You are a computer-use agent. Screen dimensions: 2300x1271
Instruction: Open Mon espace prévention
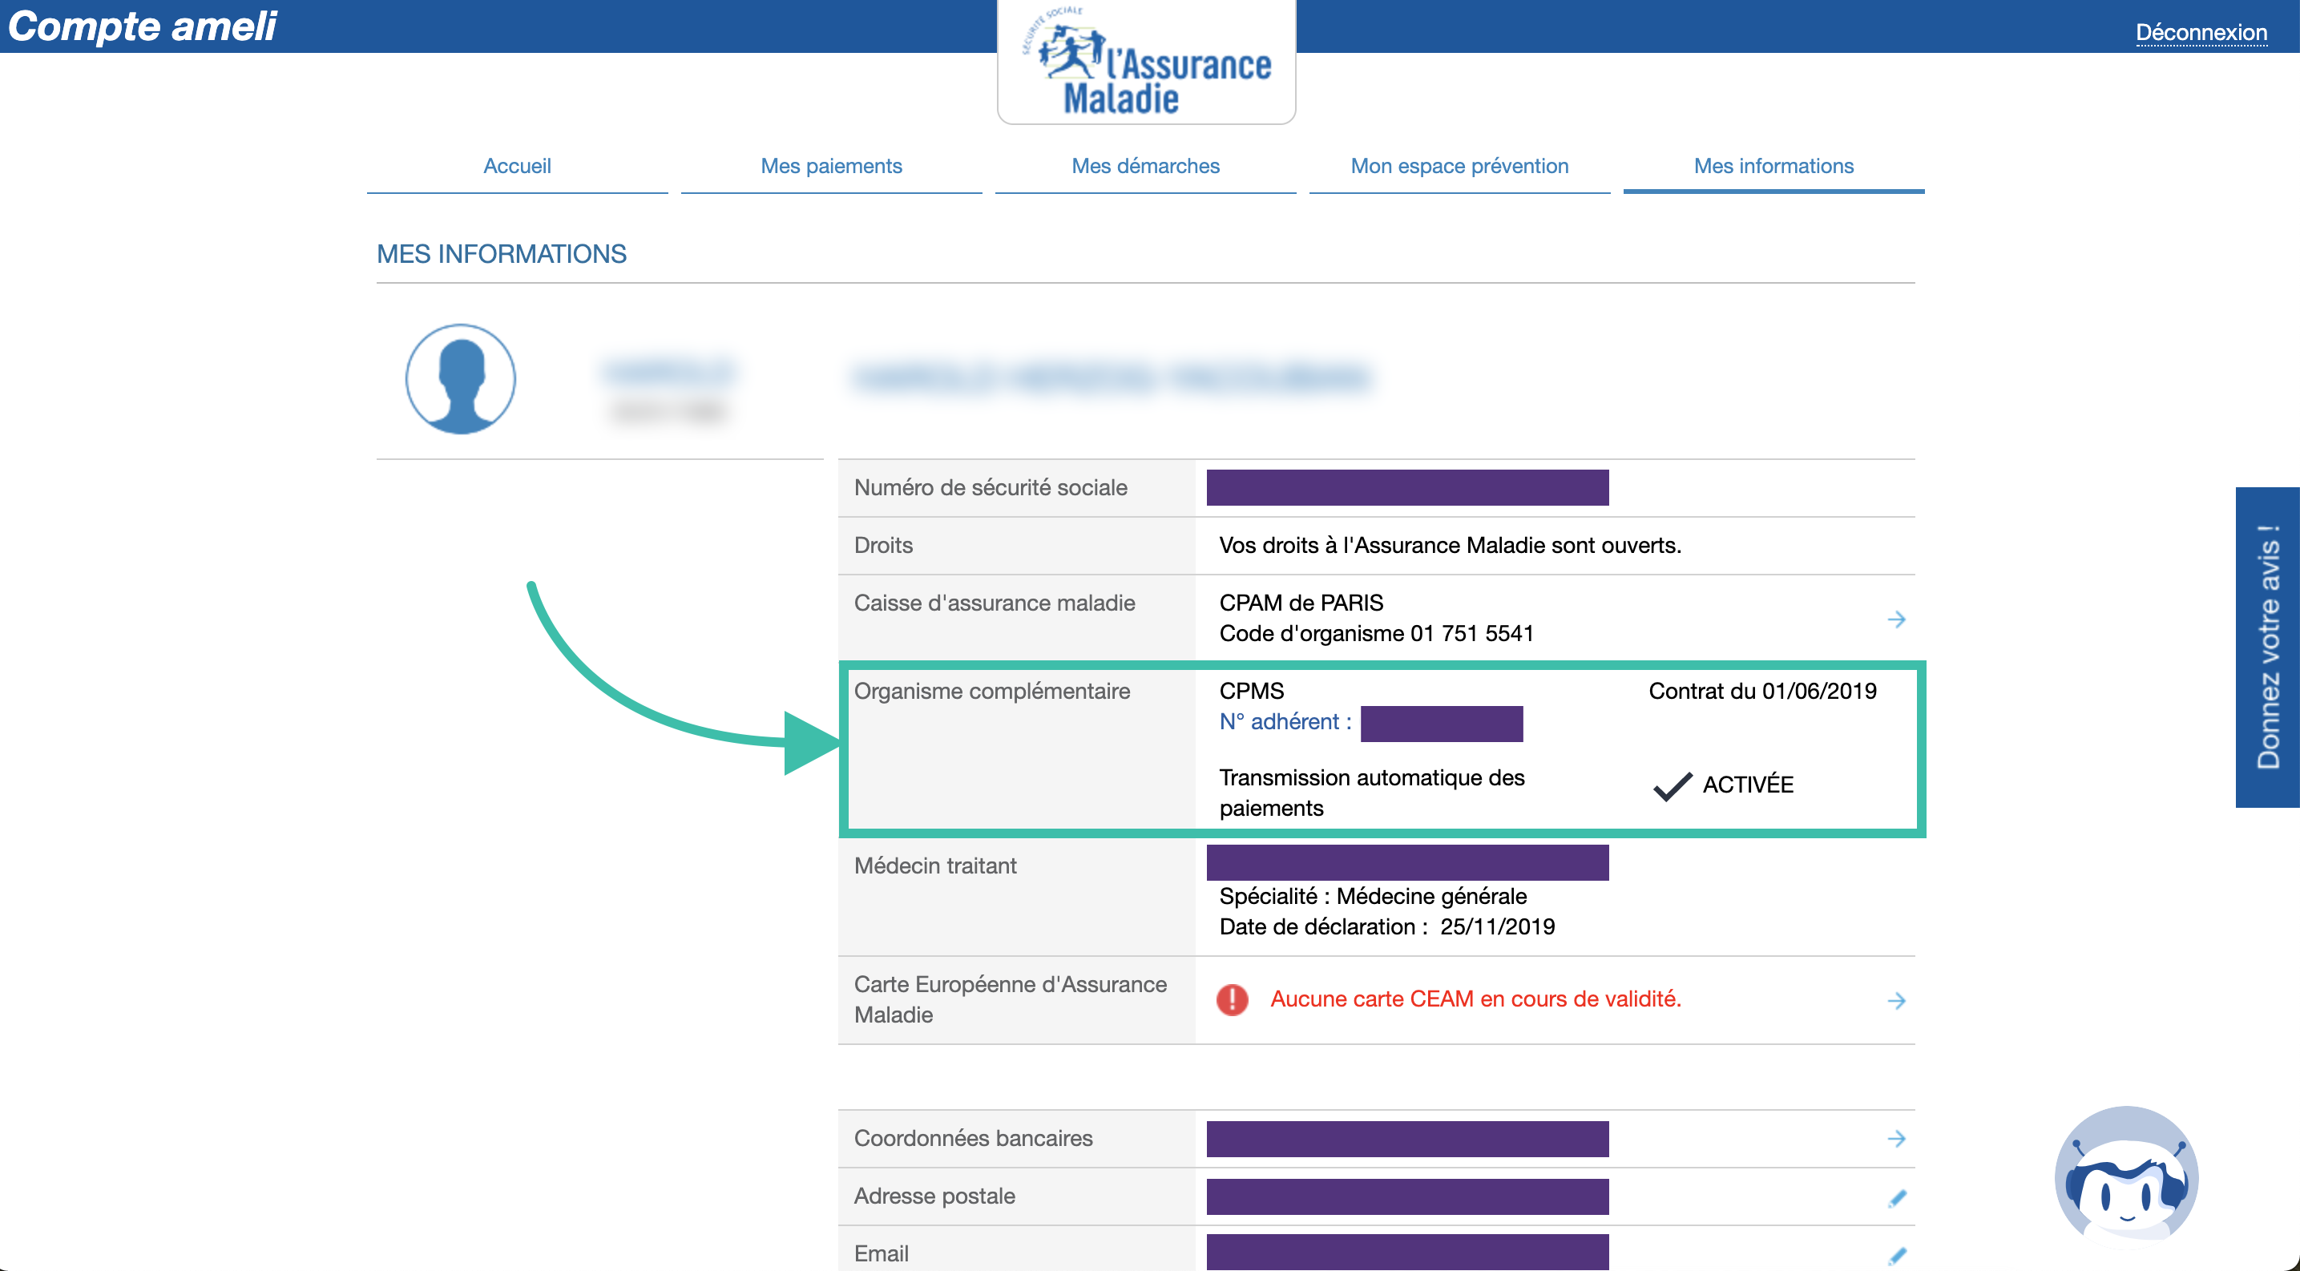(1460, 166)
